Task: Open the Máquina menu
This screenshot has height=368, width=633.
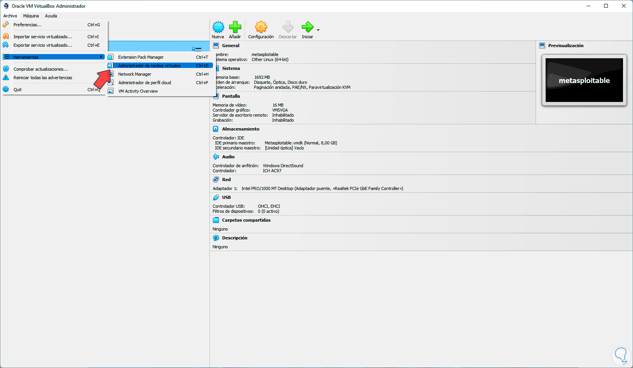Action: coord(31,16)
